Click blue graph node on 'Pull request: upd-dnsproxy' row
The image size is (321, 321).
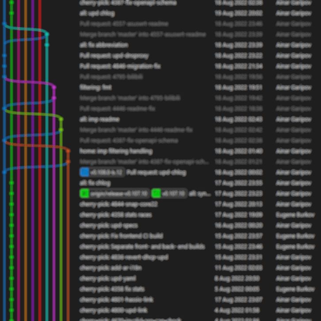coord(4,55)
